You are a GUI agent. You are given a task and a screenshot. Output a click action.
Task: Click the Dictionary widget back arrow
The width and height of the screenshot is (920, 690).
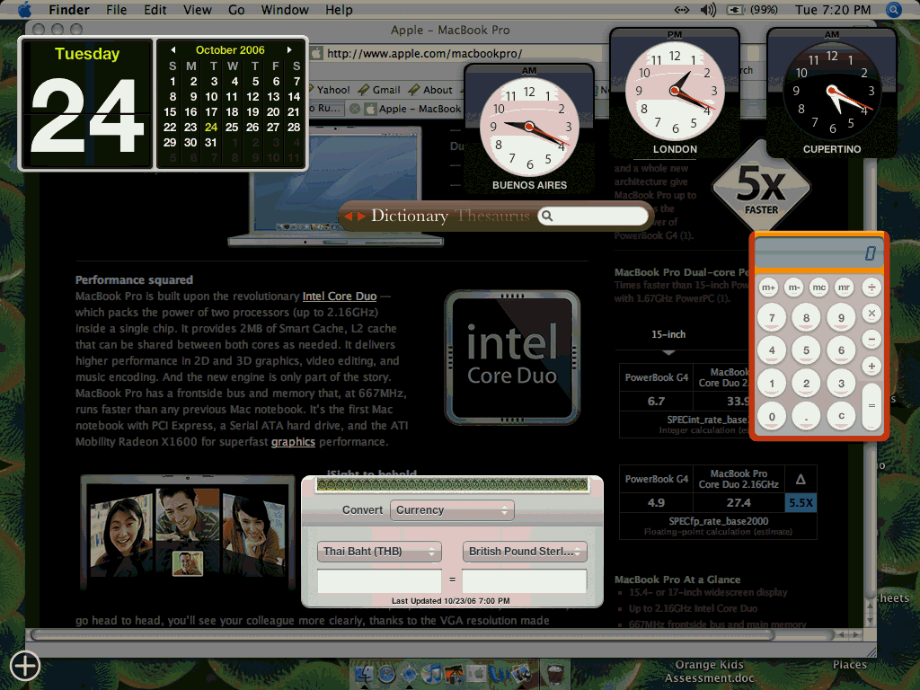[349, 217]
